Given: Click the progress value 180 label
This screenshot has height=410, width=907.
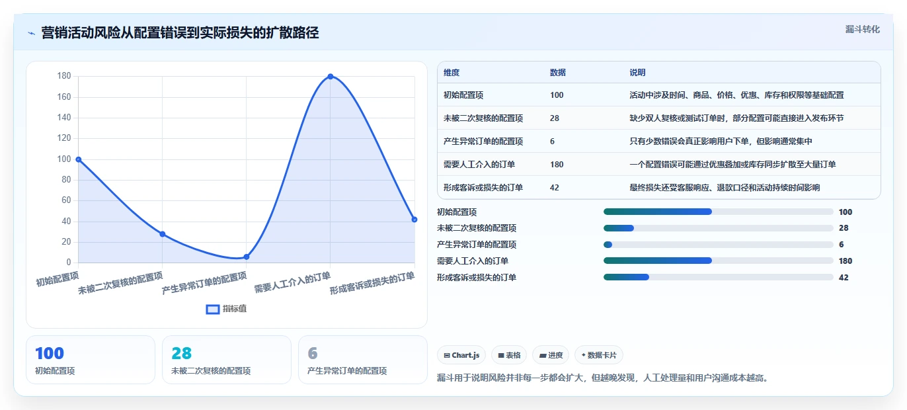Looking at the screenshot, I should coord(846,261).
